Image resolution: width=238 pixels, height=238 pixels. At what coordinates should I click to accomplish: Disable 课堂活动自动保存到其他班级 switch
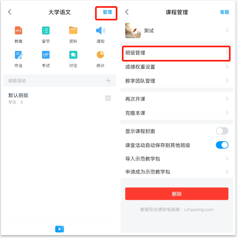(x=222, y=145)
